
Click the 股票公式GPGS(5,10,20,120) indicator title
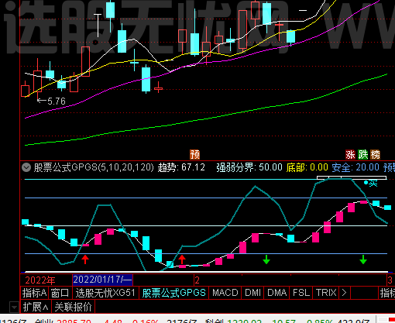pyautogui.click(x=94, y=167)
